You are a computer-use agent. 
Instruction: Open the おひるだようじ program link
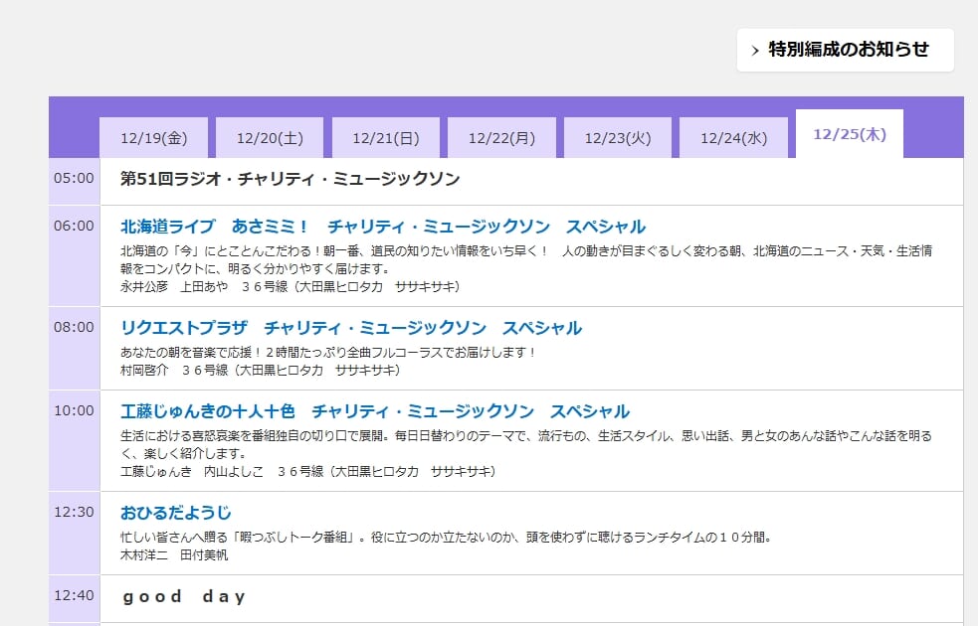point(174,512)
